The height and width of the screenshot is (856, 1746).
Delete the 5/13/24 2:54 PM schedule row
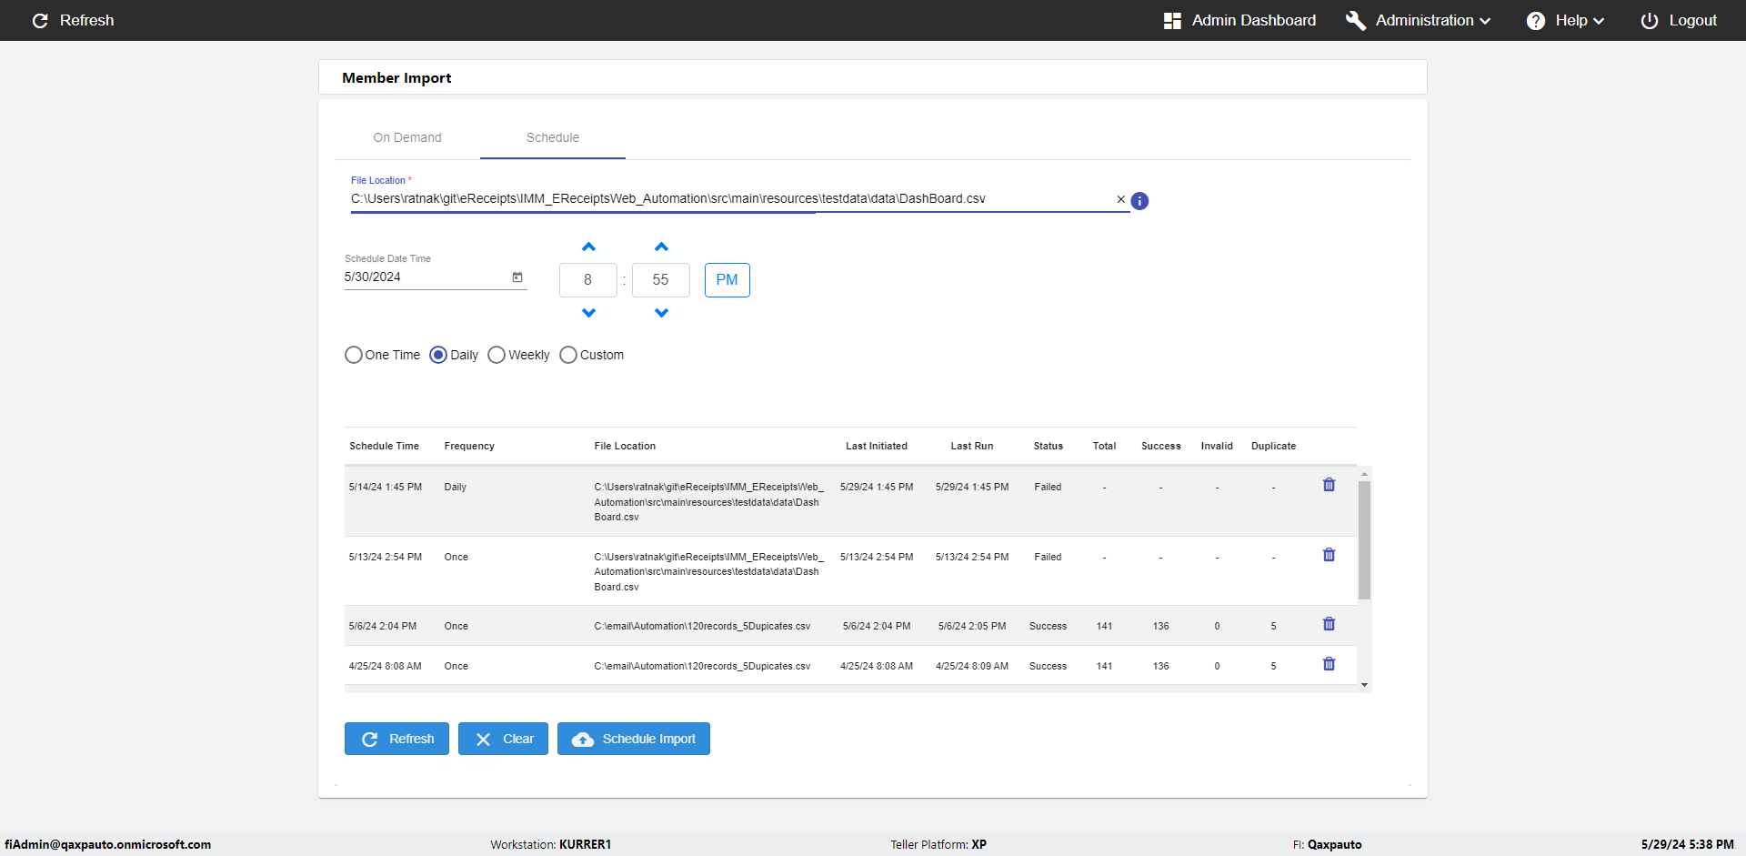(1329, 555)
